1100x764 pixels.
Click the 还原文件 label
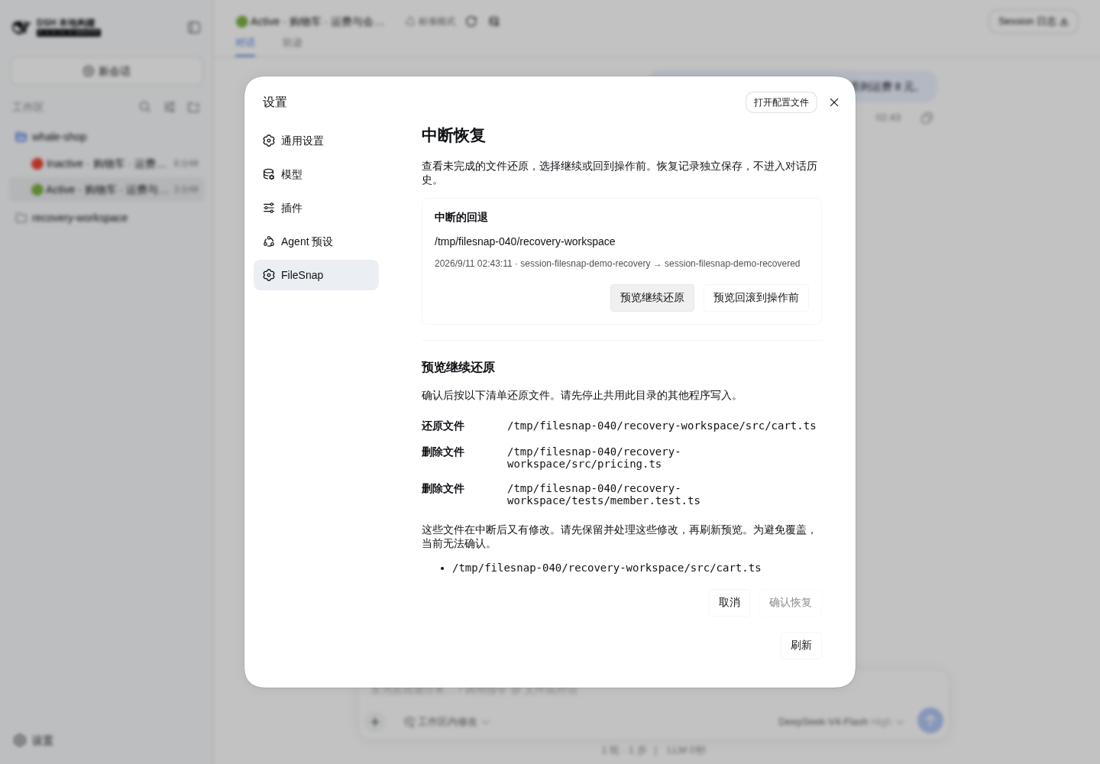443,426
